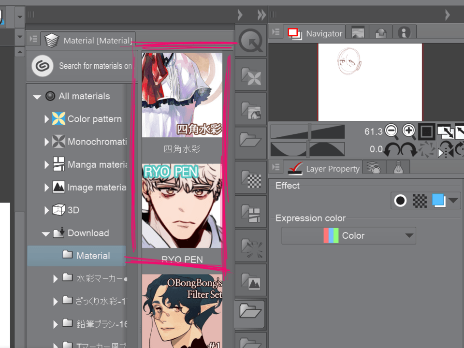
Task: Click the zoom-in plus button in Navigator
Action: click(407, 130)
